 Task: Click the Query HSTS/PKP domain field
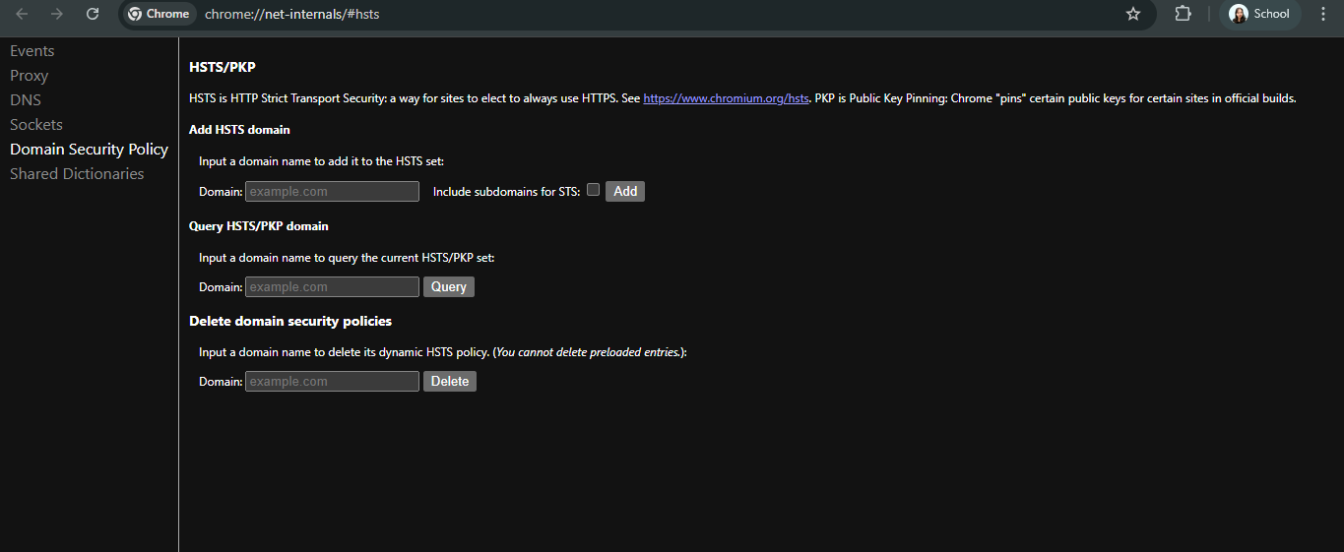point(332,287)
